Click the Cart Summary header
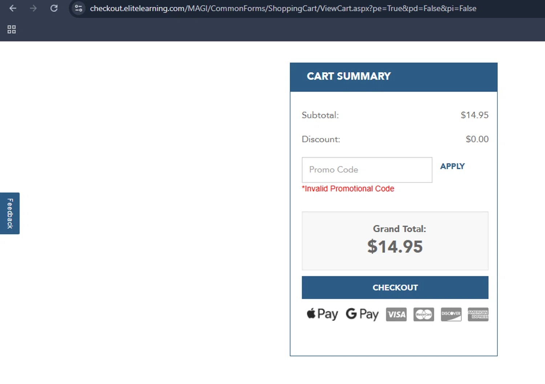This screenshot has height=384, width=545. pyautogui.click(x=349, y=76)
